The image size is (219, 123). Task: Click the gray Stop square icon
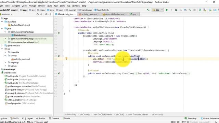(x=194, y=10)
